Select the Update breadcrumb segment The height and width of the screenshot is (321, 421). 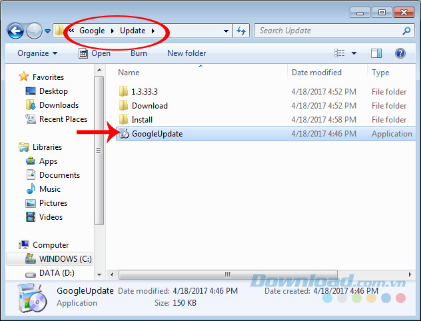[133, 31]
